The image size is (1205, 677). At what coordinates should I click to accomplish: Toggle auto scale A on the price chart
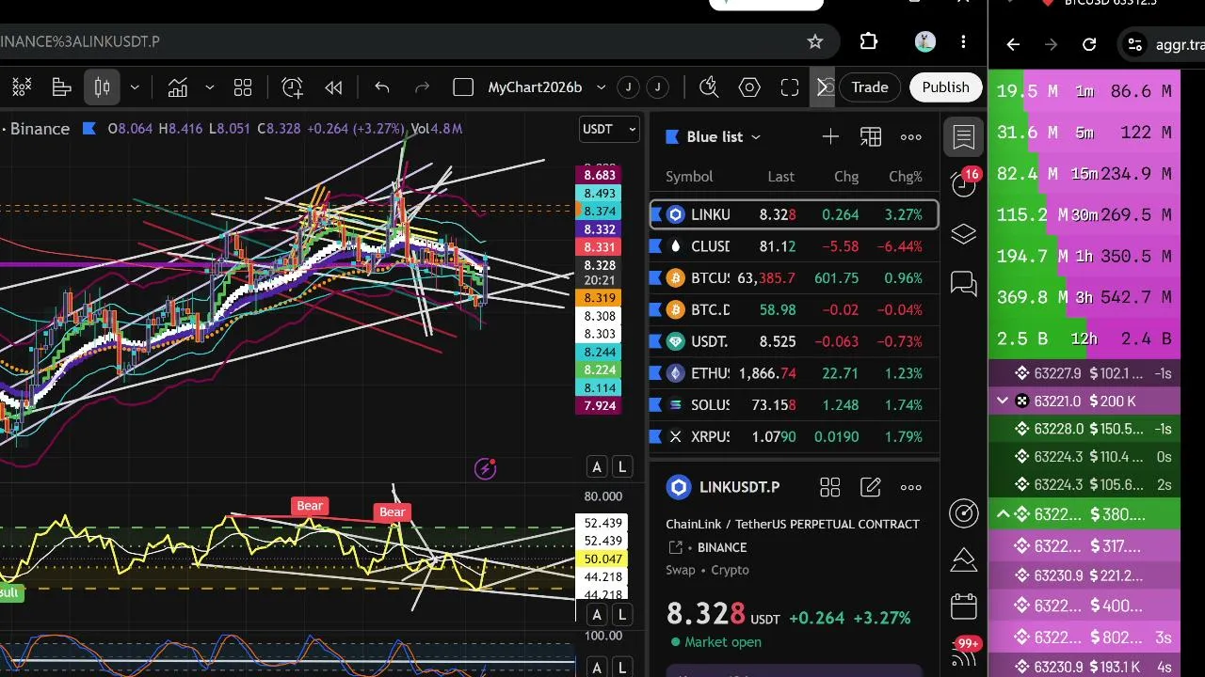point(597,466)
